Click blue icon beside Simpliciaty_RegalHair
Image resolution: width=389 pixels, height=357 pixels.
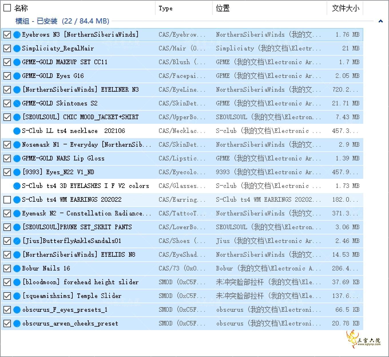click(17, 49)
